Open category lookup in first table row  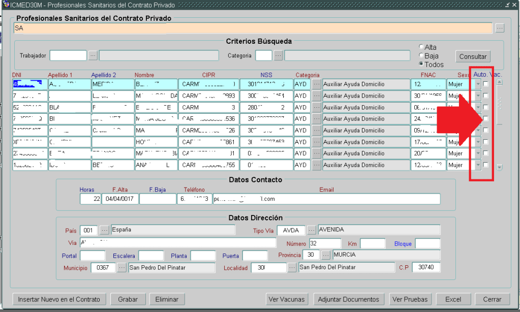pos(316,84)
